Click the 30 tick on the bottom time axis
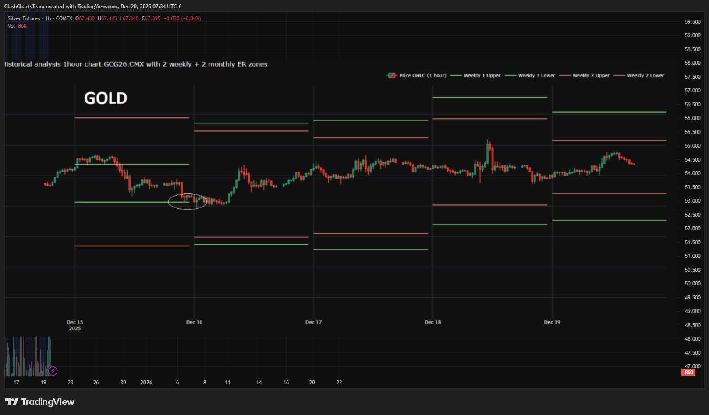Image resolution: width=709 pixels, height=415 pixels. click(x=123, y=383)
